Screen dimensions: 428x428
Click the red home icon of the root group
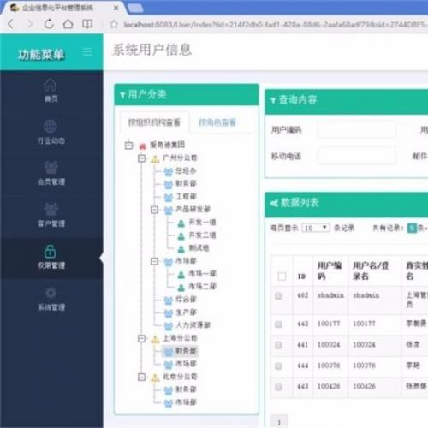click(142, 146)
